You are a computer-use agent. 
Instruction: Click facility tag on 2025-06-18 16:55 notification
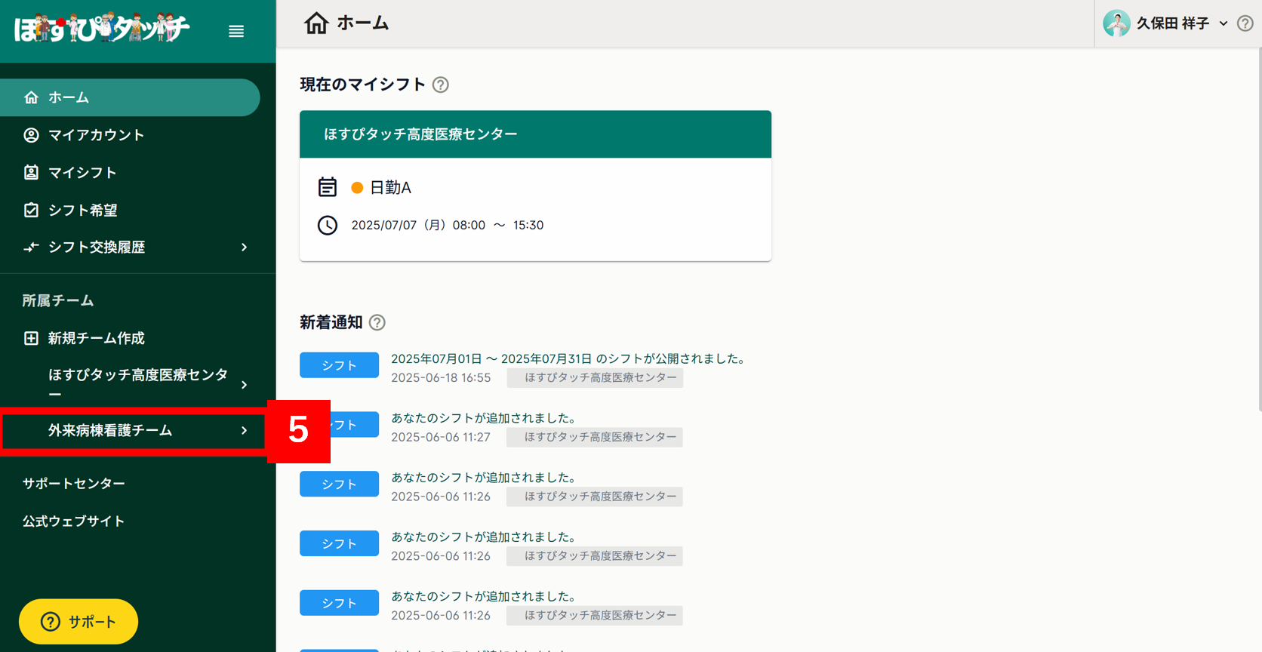595,377
